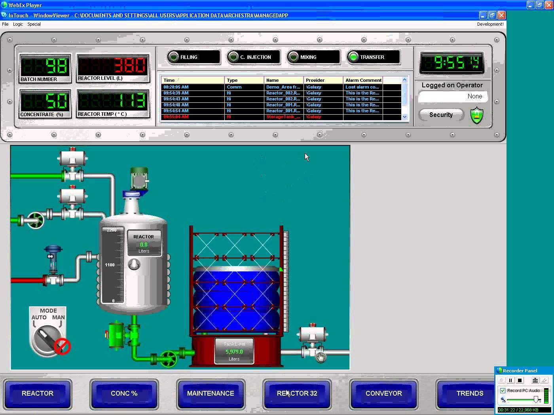Image resolution: width=554 pixels, height=415 pixels.
Task: Click the MIXING phase indicator light
Action: (x=294, y=57)
